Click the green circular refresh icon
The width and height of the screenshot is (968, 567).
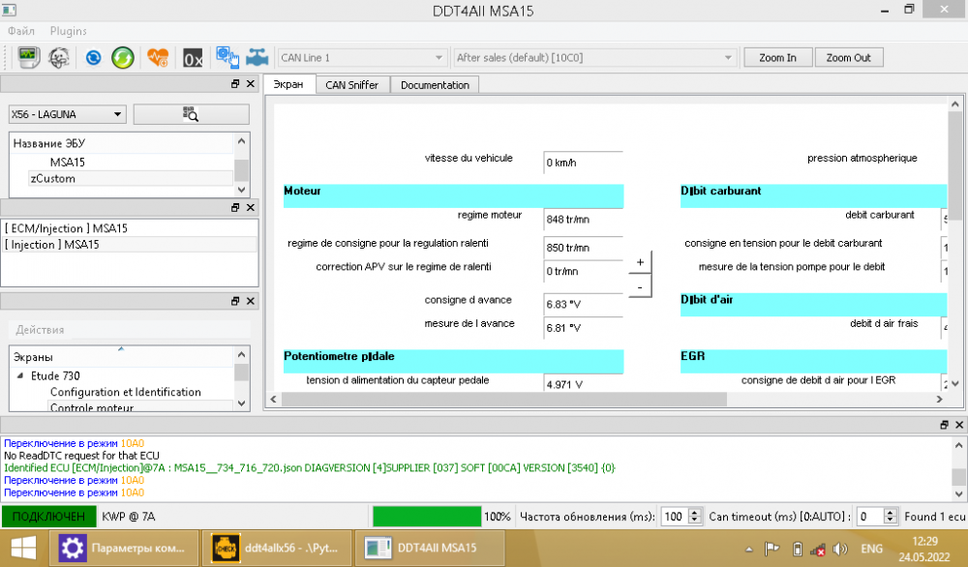(123, 57)
